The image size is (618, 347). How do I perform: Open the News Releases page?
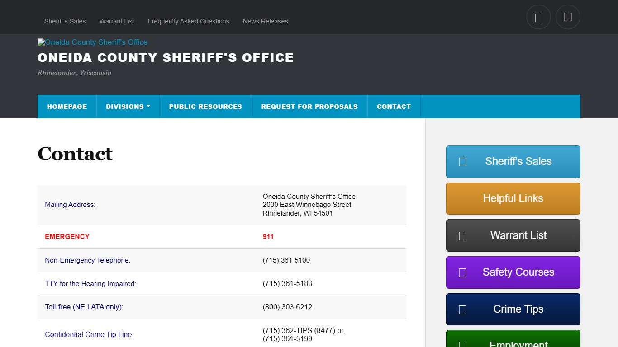[265, 21]
